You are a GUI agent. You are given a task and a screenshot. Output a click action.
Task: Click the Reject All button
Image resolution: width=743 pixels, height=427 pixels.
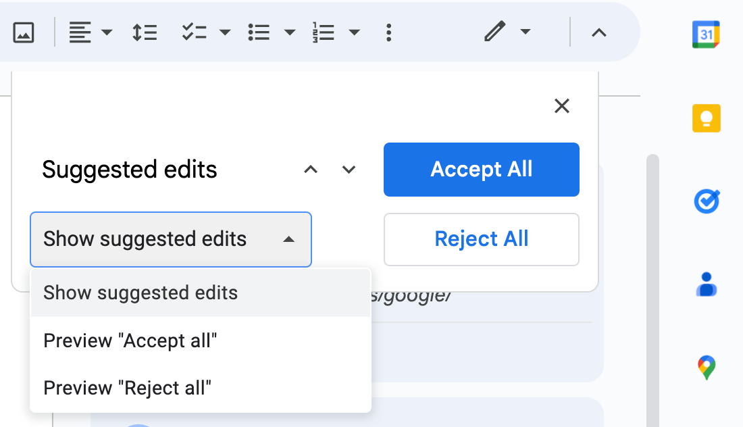pos(482,239)
